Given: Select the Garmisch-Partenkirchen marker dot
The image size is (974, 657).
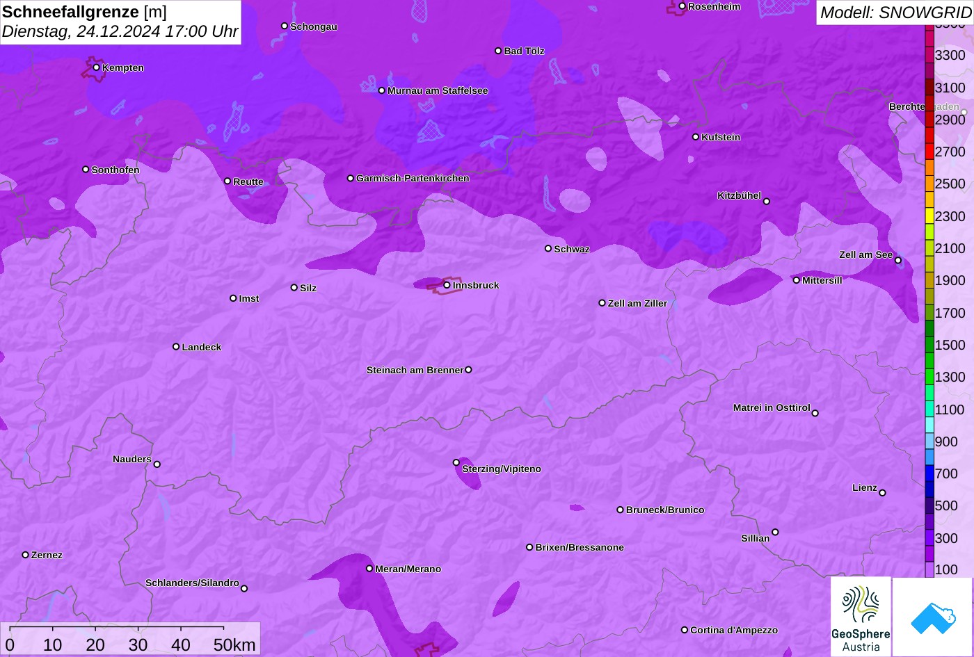Looking at the screenshot, I should coord(351,178).
